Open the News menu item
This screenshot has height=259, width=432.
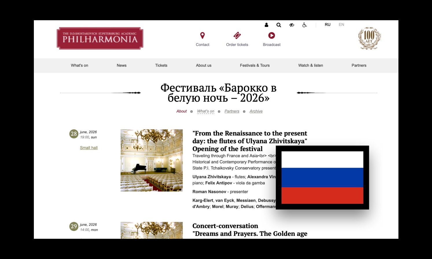tap(122, 65)
